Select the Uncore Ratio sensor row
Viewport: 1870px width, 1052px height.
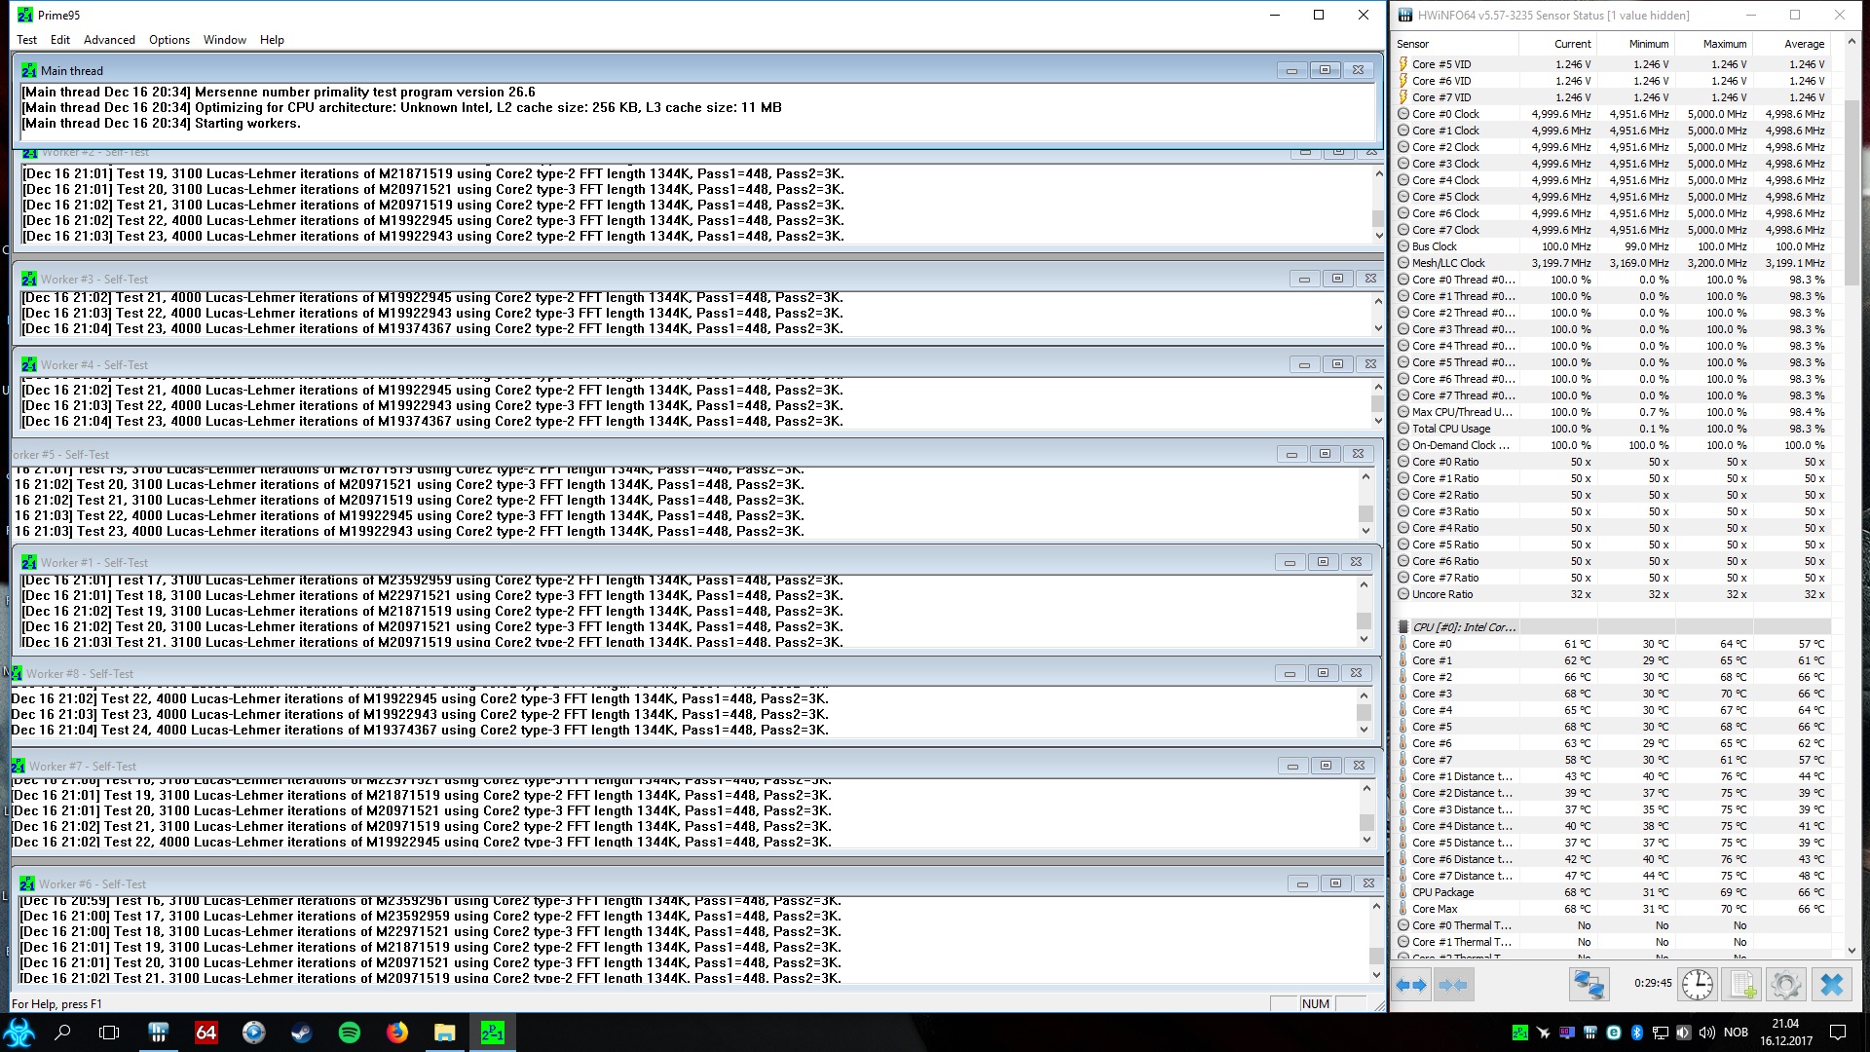[x=1612, y=594]
